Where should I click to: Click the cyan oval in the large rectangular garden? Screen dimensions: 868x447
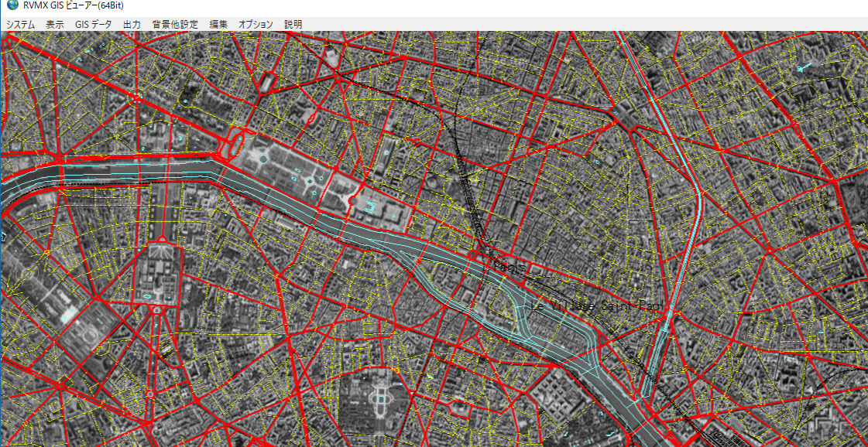pyautogui.click(x=263, y=159)
